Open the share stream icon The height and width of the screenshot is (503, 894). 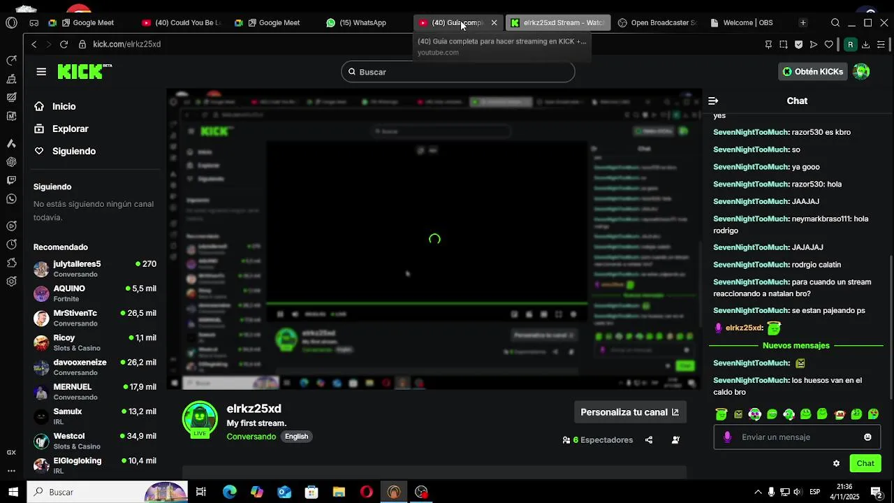pos(649,440)
